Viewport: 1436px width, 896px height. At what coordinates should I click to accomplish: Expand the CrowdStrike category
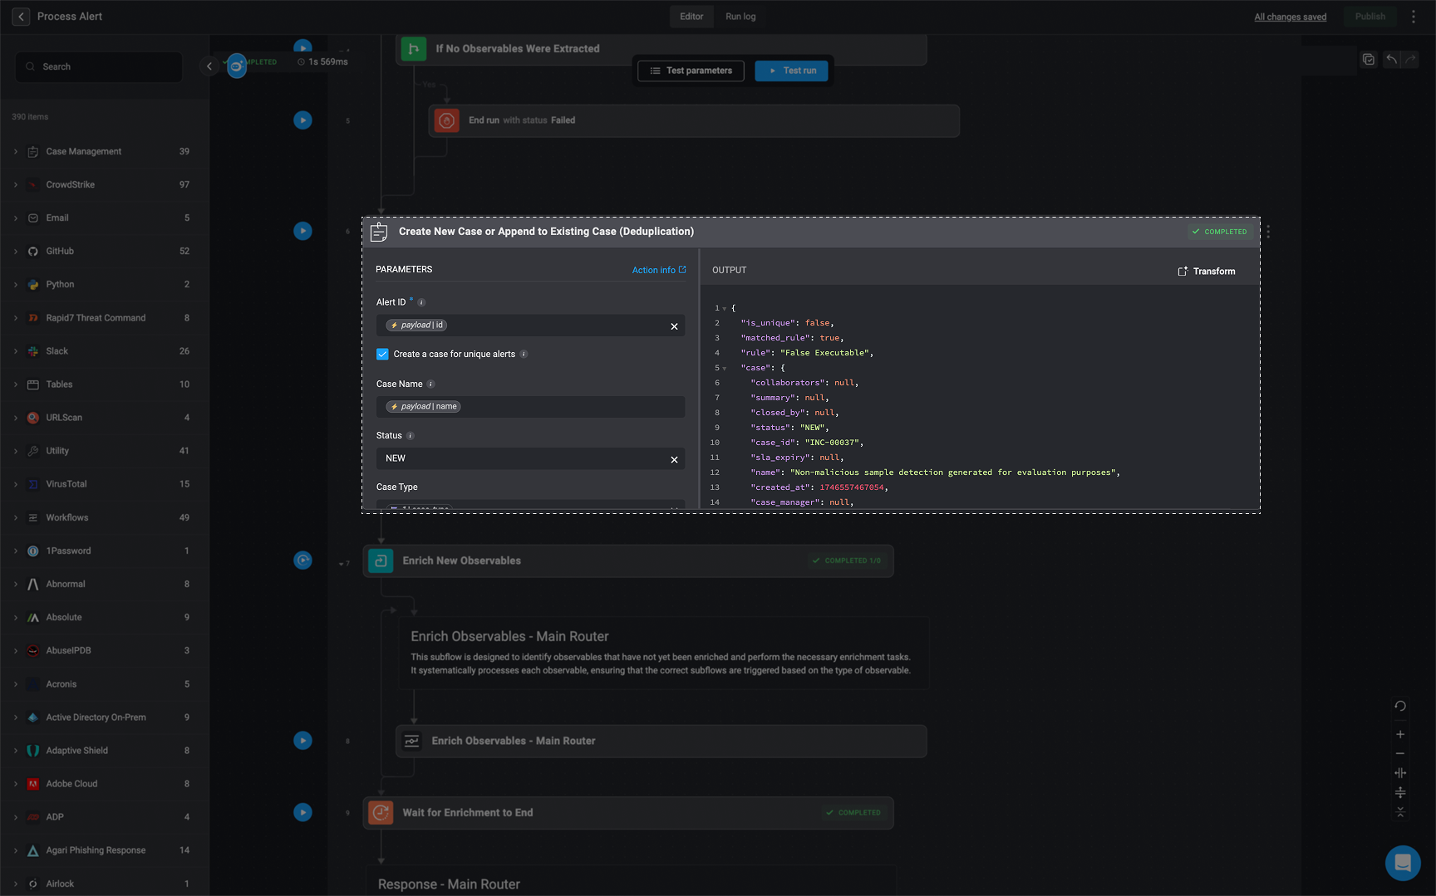16,185
